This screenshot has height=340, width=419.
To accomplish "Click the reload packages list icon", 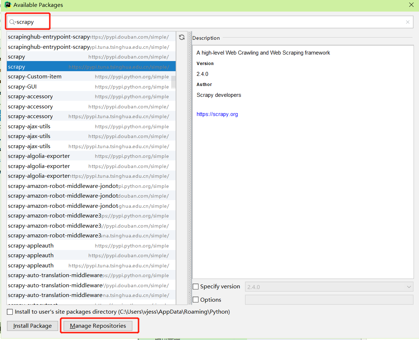I will point(182,37).
